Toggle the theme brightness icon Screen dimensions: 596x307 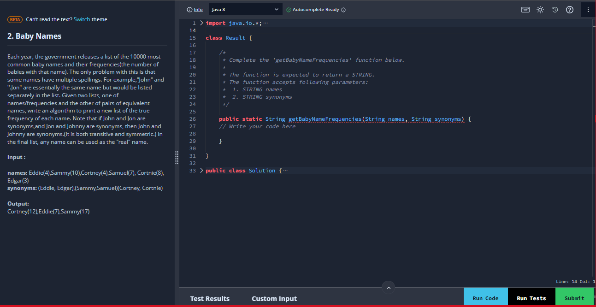click(539, 9)
